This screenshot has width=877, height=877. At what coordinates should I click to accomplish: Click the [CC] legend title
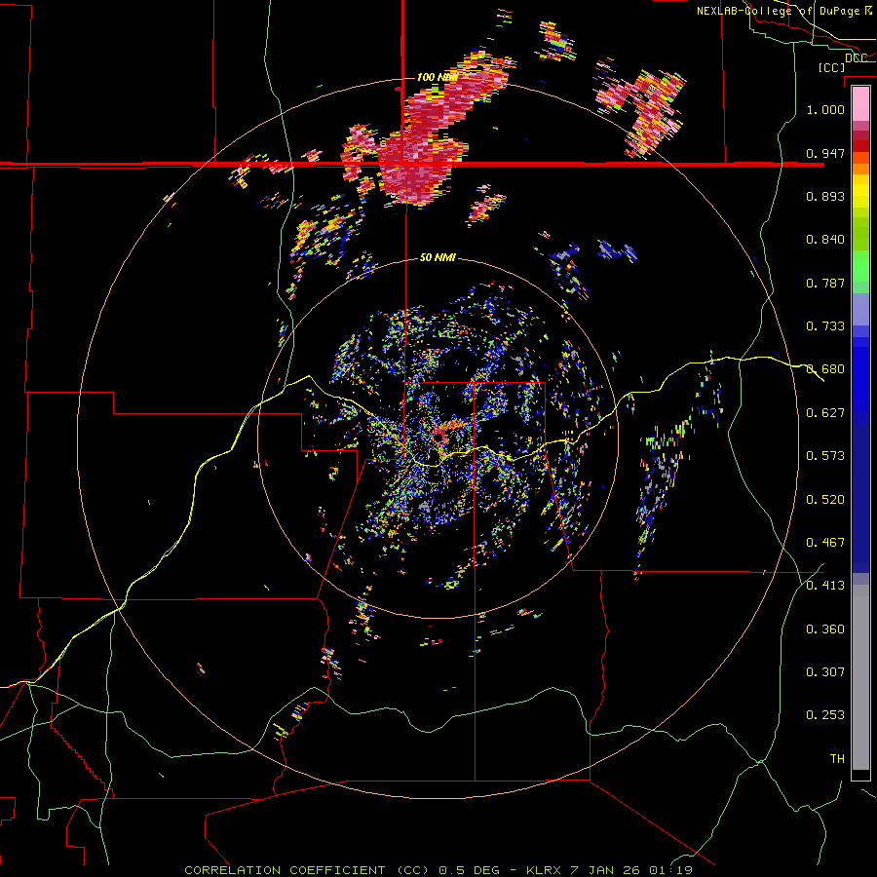pyautogui.click(x=832, y=67)
